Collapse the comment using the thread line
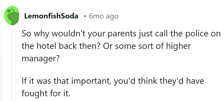This screenshot has width=224, height=101. [12, 62]
